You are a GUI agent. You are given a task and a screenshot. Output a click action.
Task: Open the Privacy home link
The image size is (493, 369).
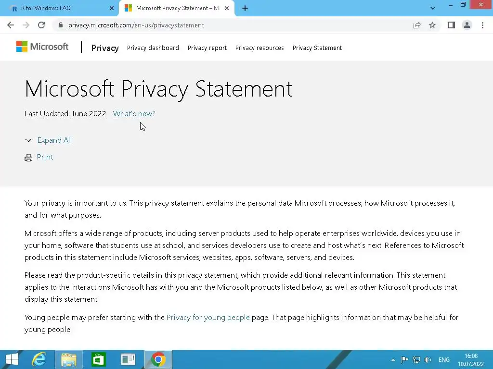point(105,48)
